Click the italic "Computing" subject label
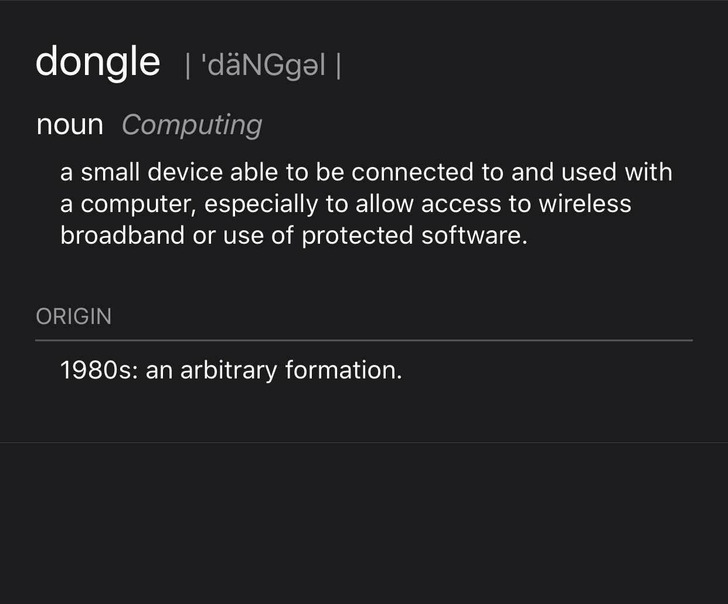Viewport: 728px width, 604px height. (192, 125)
